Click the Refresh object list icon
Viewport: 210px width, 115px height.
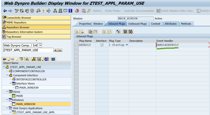46,59
